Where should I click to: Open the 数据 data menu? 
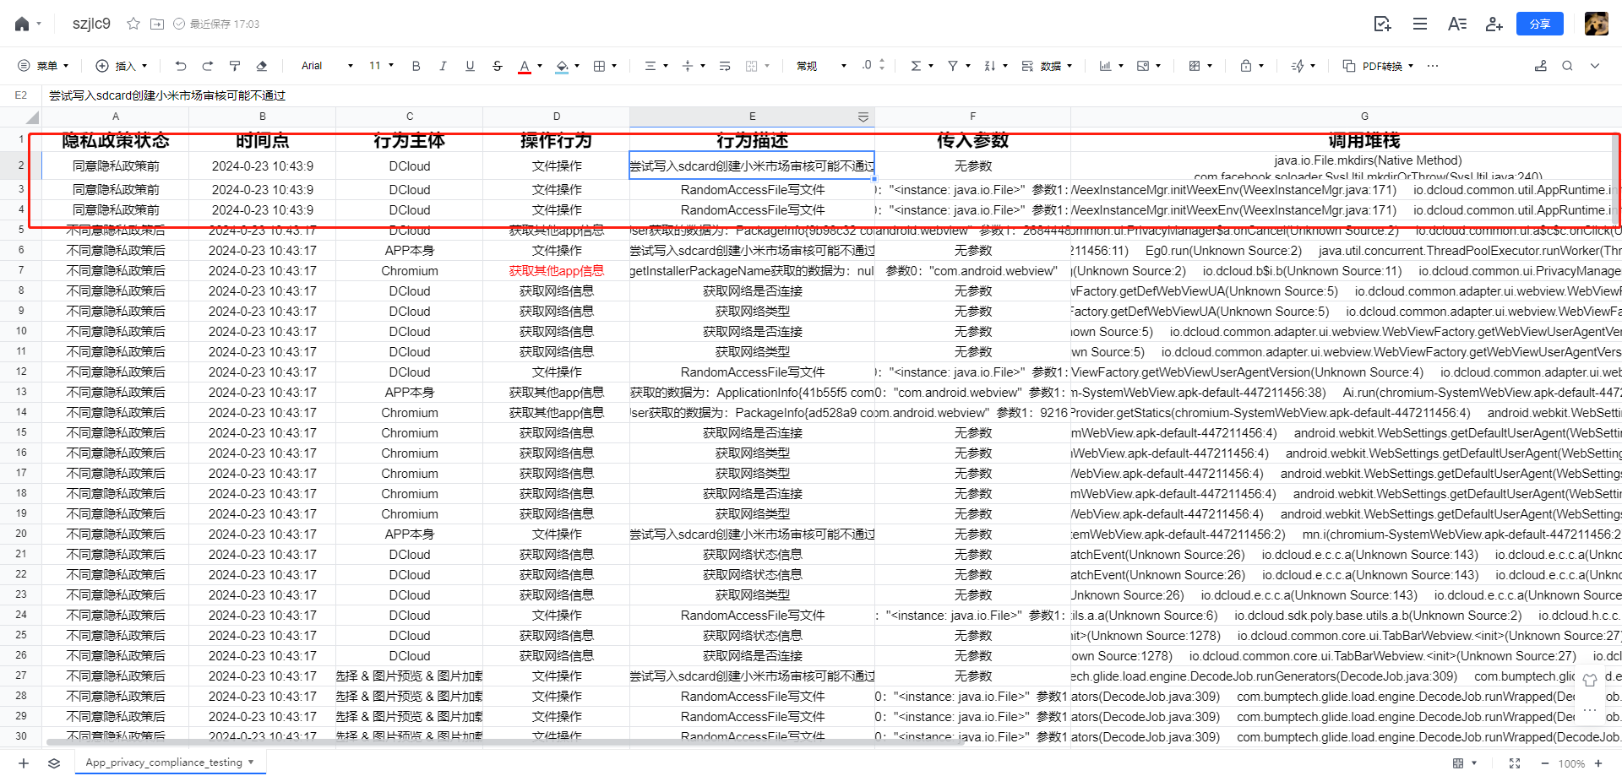1047,66
